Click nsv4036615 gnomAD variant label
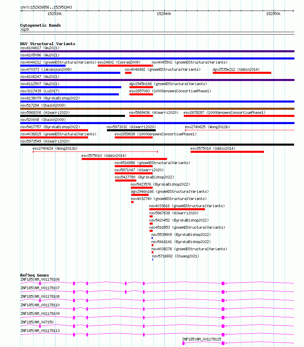Screen dimensions: 304x347 click(58, 134)
